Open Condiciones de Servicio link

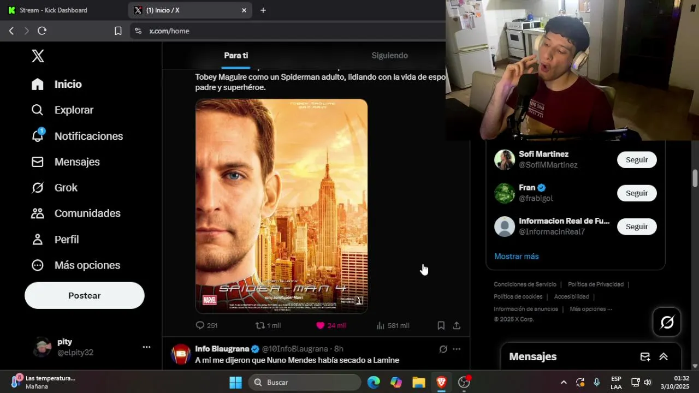coord(525,284)
